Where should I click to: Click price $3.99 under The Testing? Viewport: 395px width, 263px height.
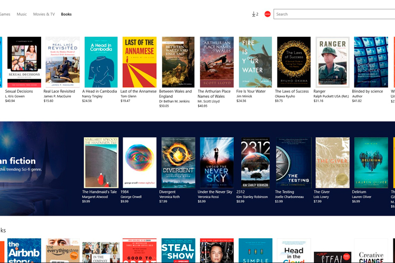tap(279, 201)
